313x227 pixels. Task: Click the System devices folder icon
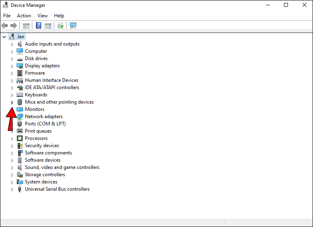(x=19, y=182)
